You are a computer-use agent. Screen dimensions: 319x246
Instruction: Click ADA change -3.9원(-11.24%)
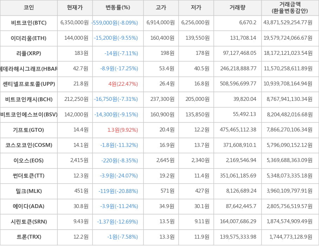coord(119,206)
